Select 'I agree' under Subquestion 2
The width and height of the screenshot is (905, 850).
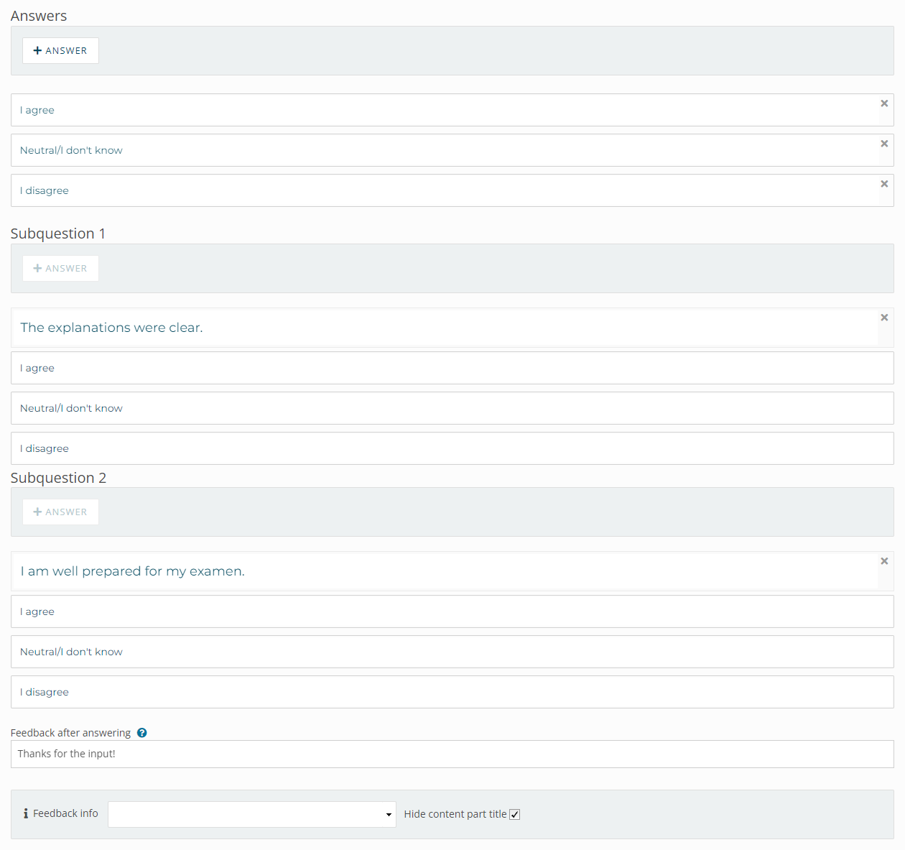pos(452,611)
